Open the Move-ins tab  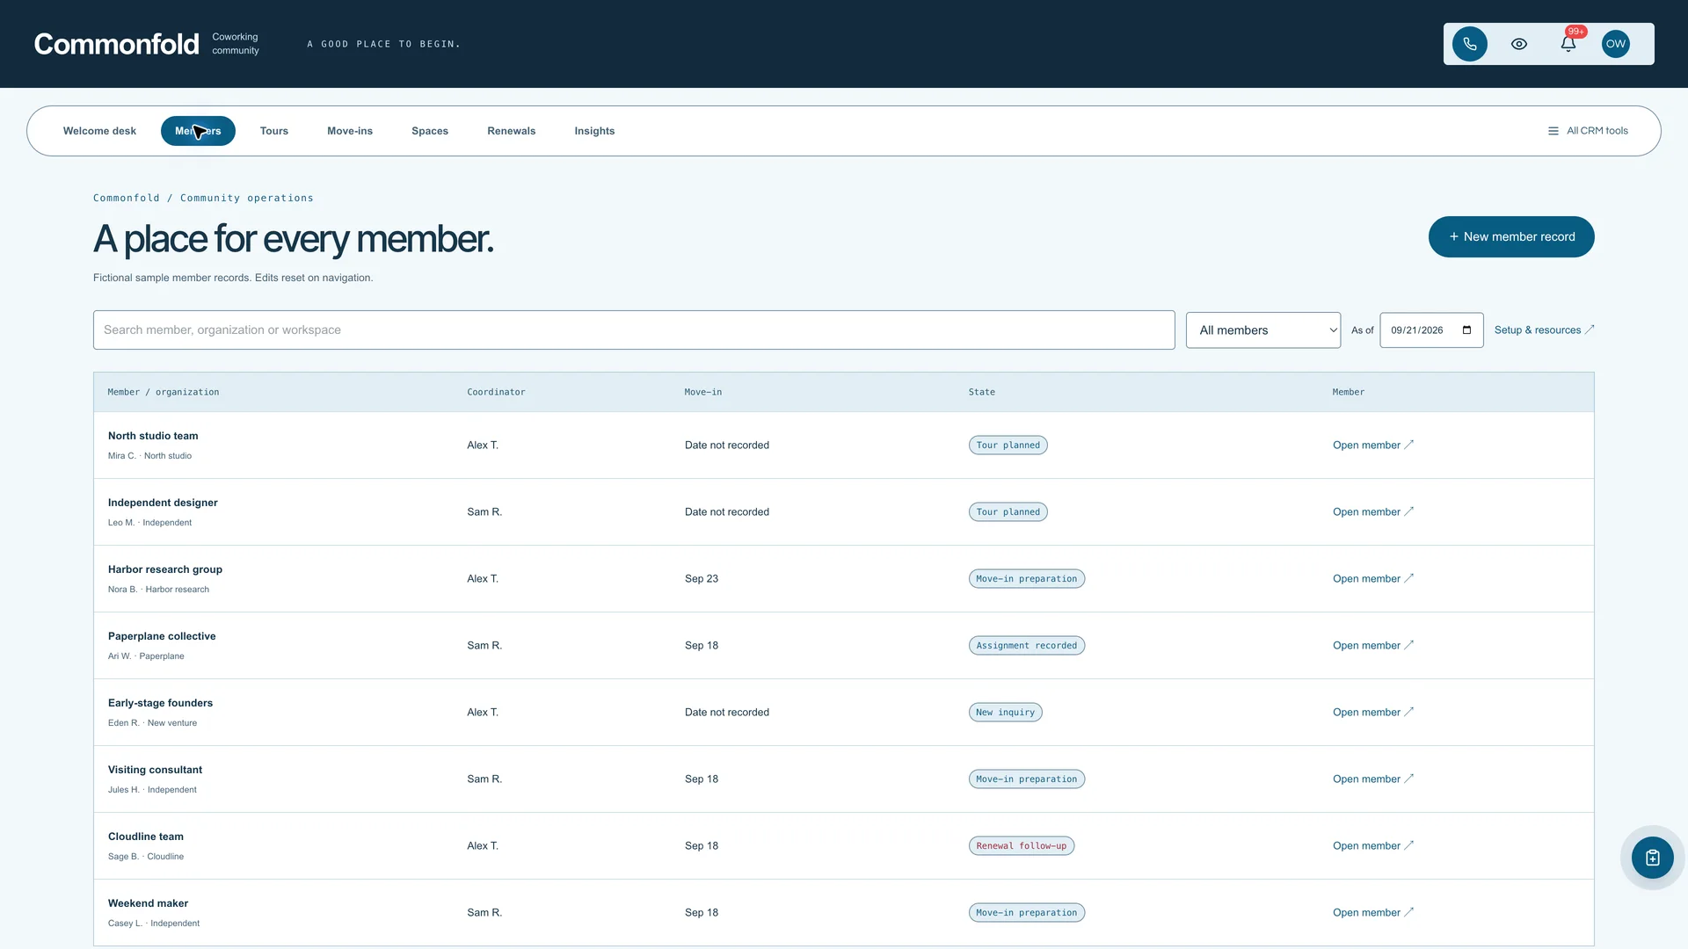coord(350,131)
